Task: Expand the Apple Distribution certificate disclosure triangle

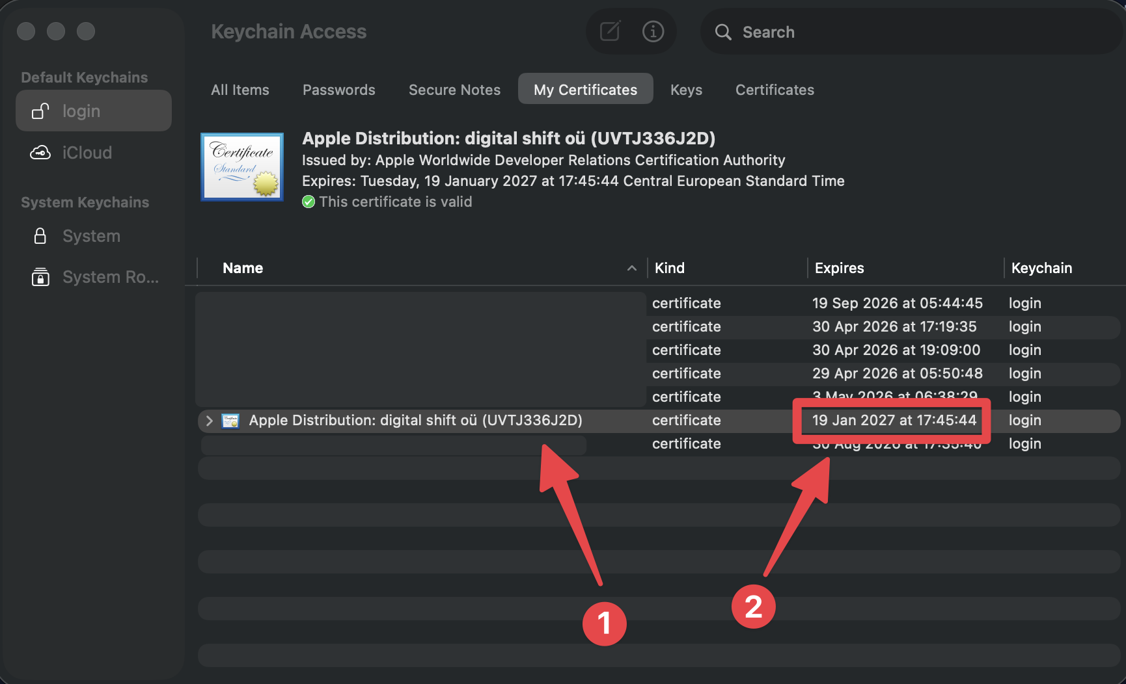Action: (208, 421)
